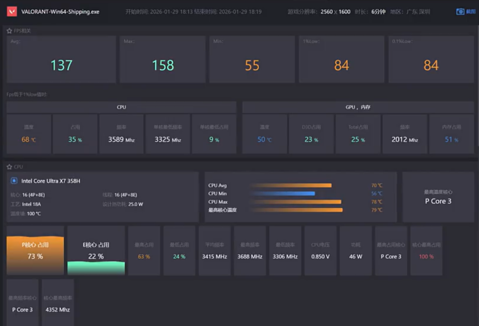Image resolution: width=479 pixels, height=326 pixels.
Task: Select the CPU header in low-FPS panel
Action: (x=121, y=107)
